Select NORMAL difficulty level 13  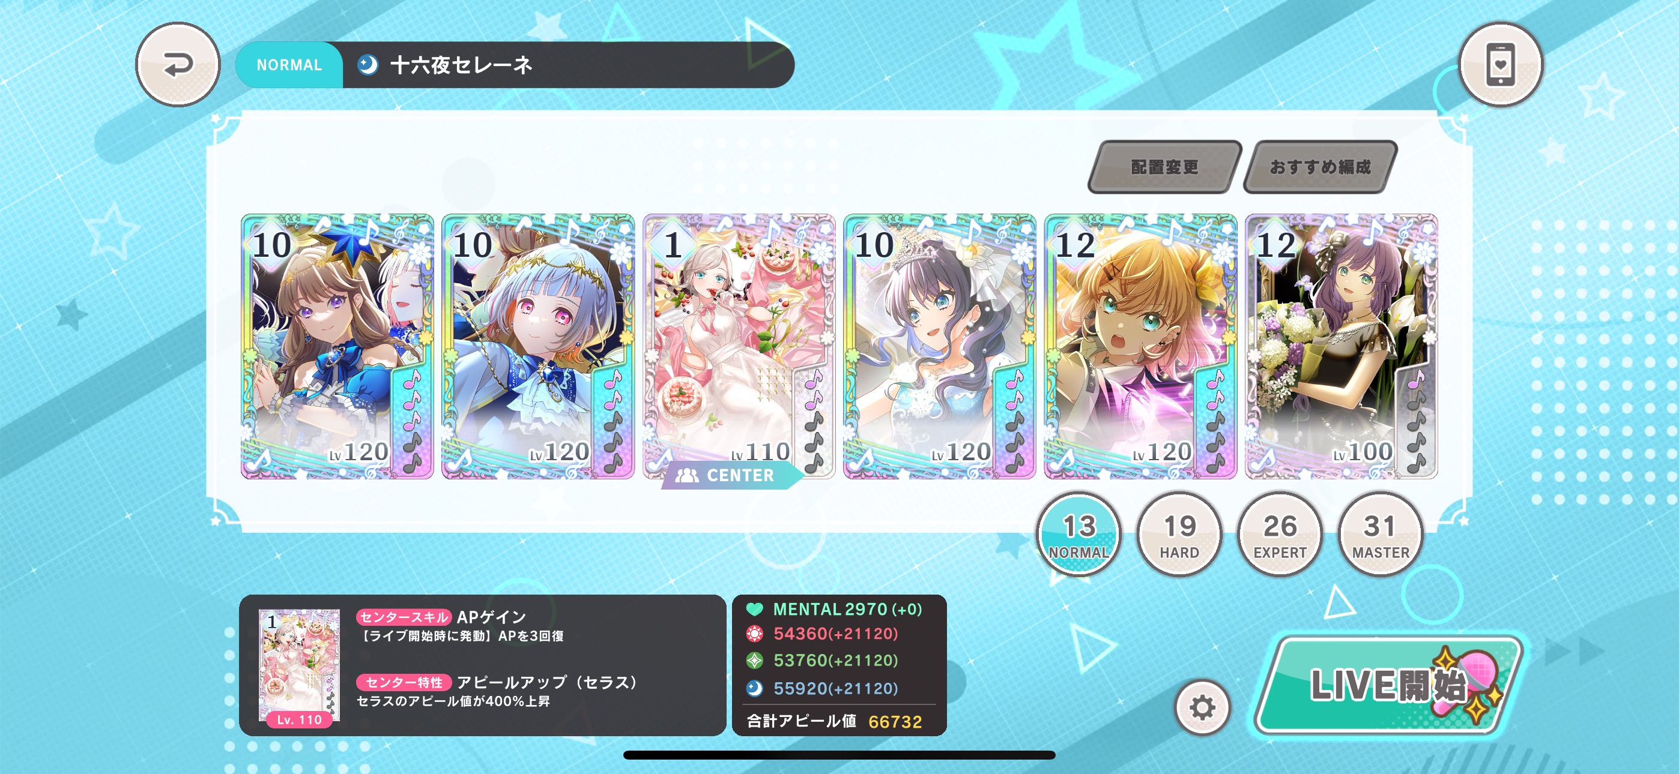click(1078, 534)
